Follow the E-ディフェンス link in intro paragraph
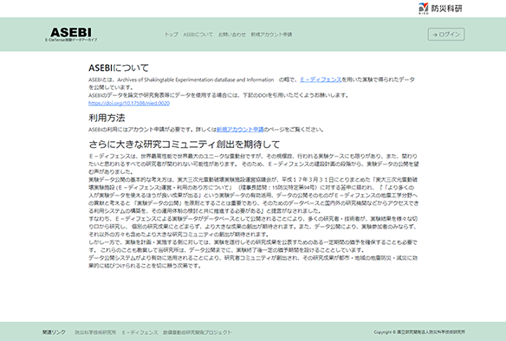 (321, 80)
